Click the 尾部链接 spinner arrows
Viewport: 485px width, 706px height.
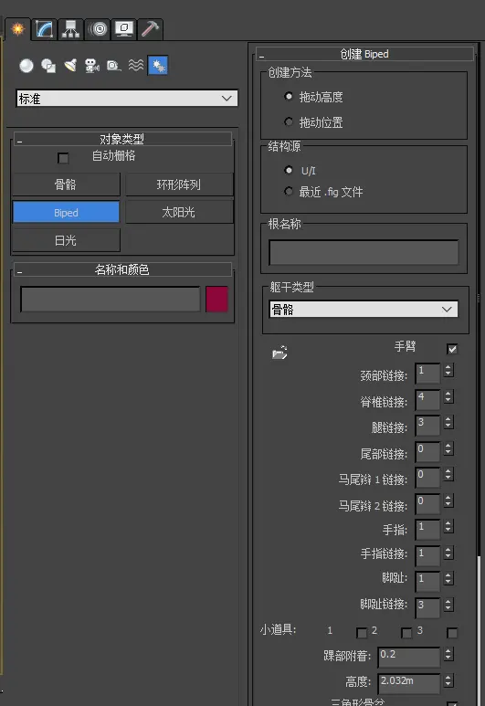coord(448,449)
